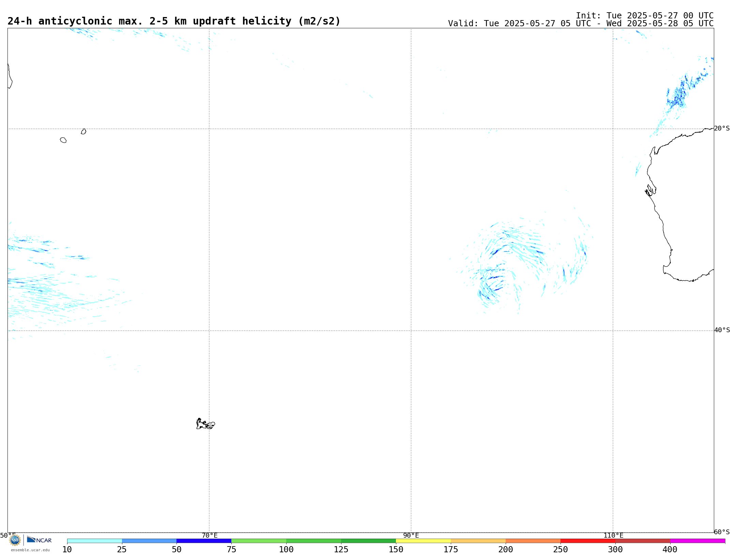Click the yellow 150-175 color swatch
This screenshot has height=554, width=736.
click(424, 541)
